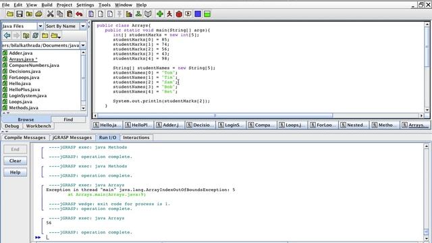Switch to the jGRASP Messages tab
This screenshot has height=243, width=432.
tap(72, 138)
